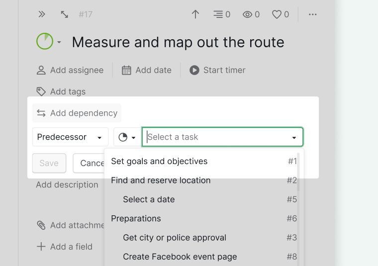Screen dimensions: 378x266
Task: Open the status filter pie dropdown
Action: tap(127, 137)
